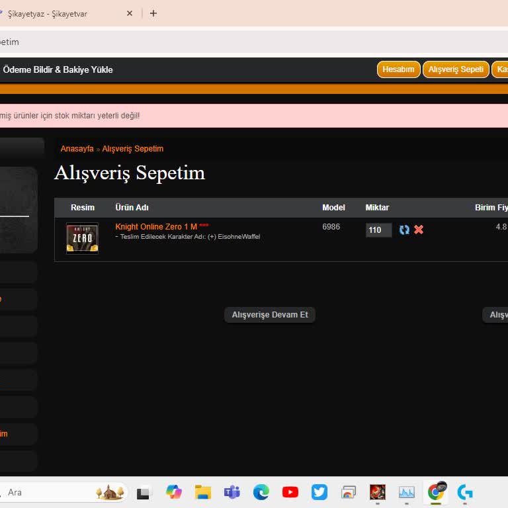Click the refresh quantity icon beside 110

(404, 230)
